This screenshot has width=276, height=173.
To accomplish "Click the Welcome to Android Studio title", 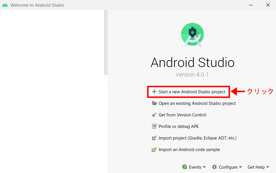I will point(37,5).
